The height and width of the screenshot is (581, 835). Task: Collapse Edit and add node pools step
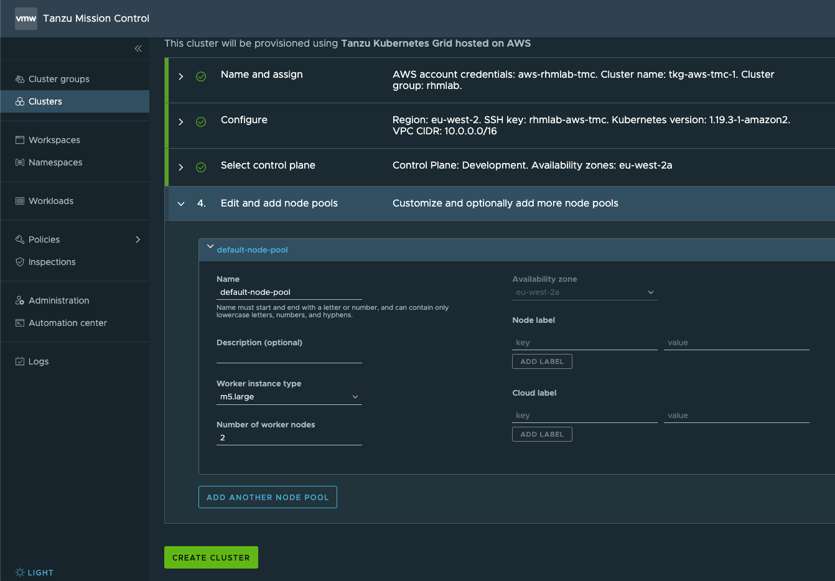[181, 204]
